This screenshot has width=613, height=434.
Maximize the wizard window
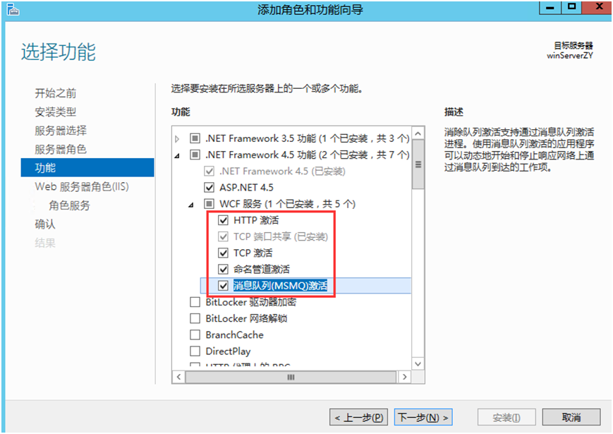click(x=571, y=7)
